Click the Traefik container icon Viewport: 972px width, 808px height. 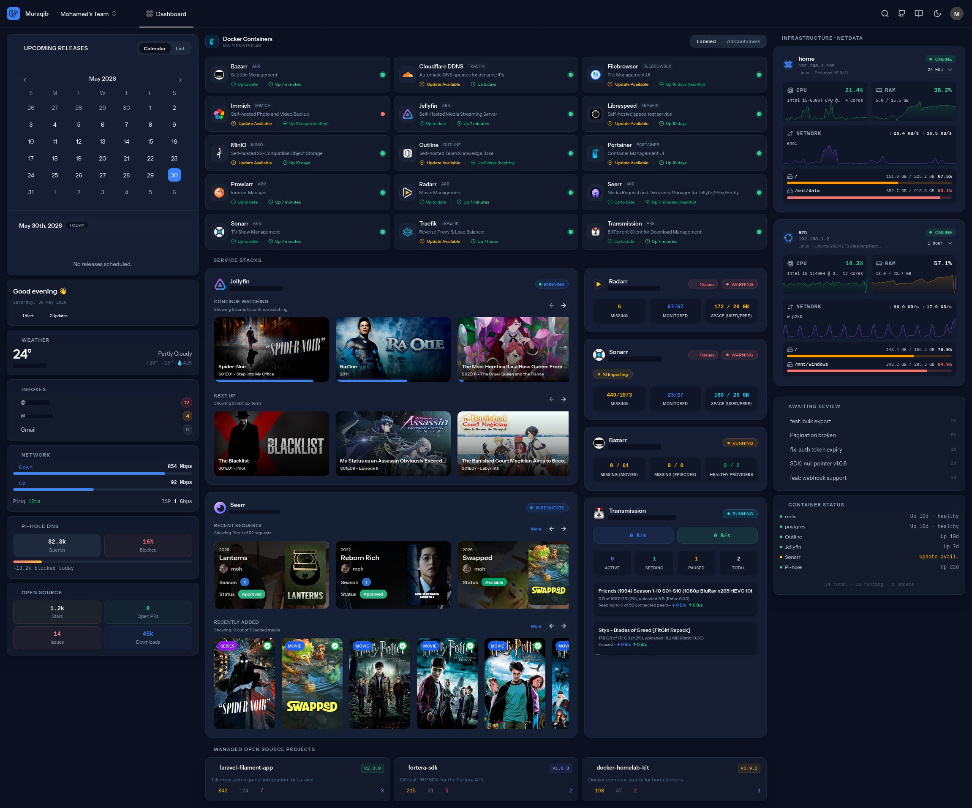point(407,232)
